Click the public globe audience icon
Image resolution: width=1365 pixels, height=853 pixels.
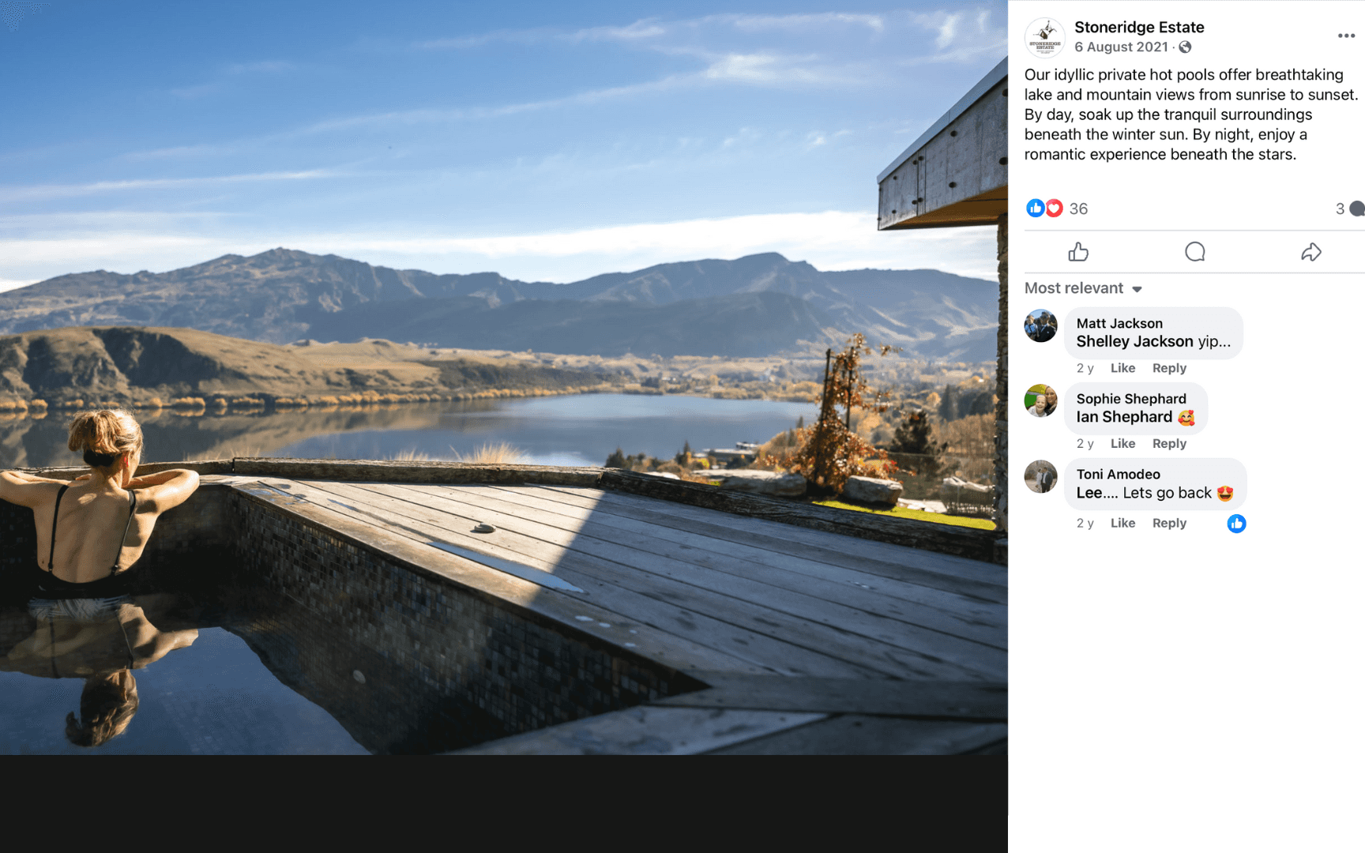point(1185,47)
